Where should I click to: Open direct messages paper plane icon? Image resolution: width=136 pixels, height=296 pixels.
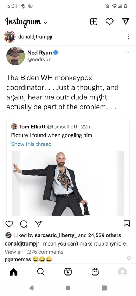(x=126, y=22)
